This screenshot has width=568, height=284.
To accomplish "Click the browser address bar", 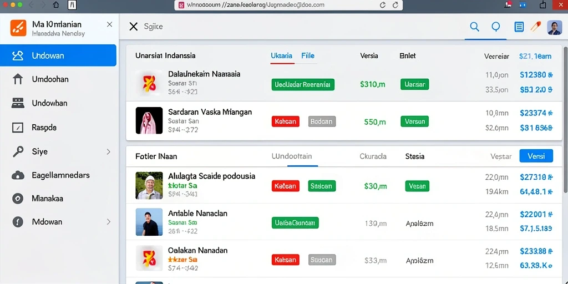I will click(288, 5).
